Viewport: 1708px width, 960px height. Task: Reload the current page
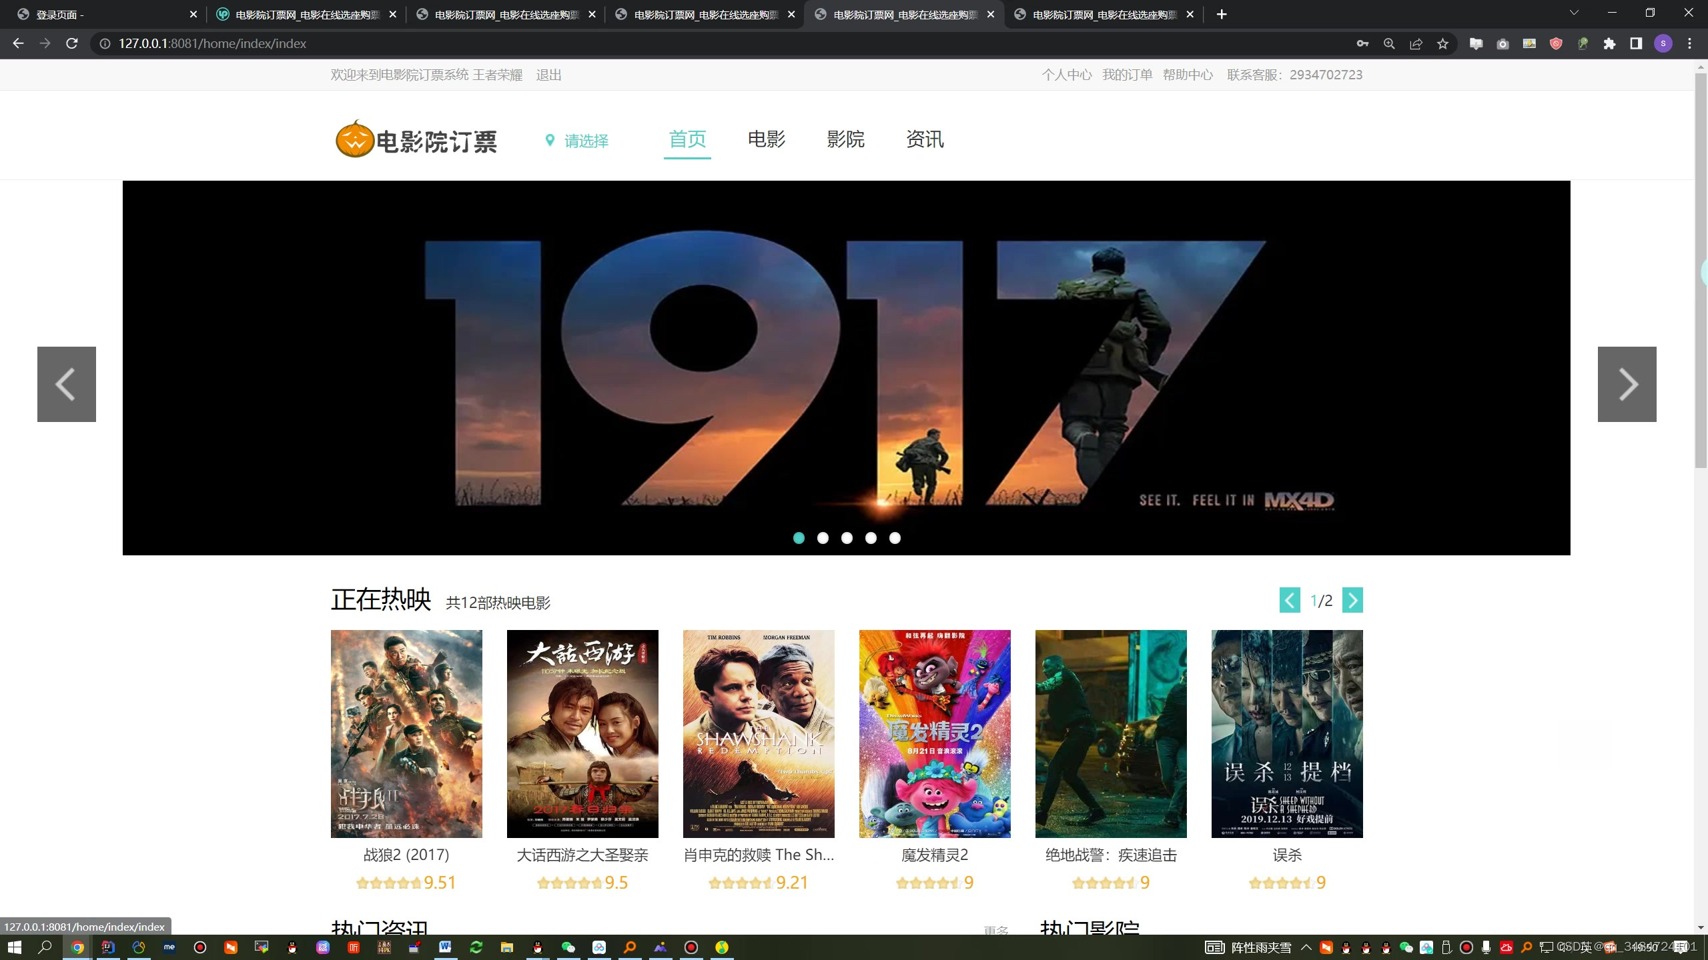[72, 43]
